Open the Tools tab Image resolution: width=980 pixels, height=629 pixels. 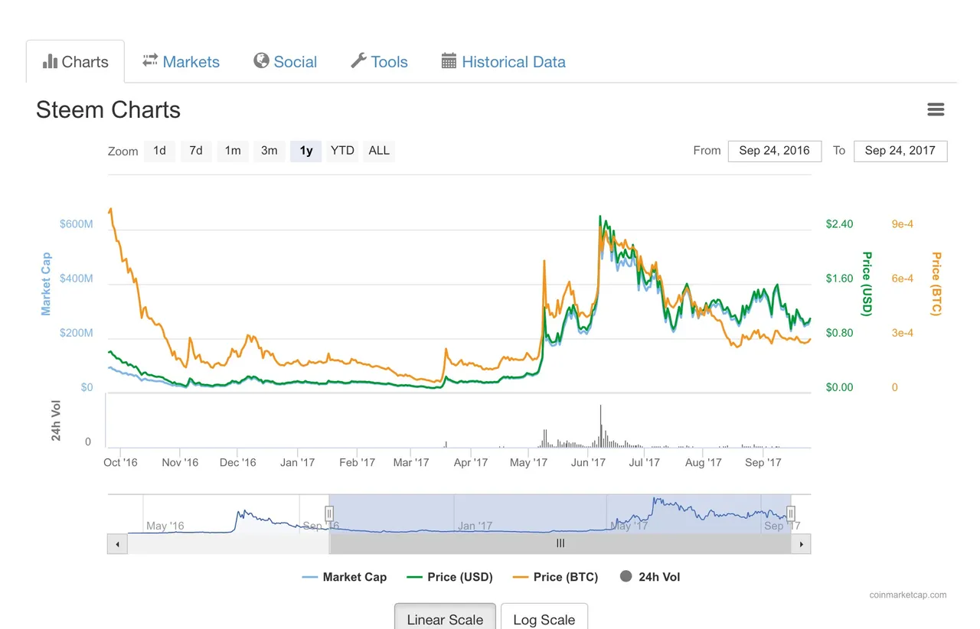click(x=379, y=61)
